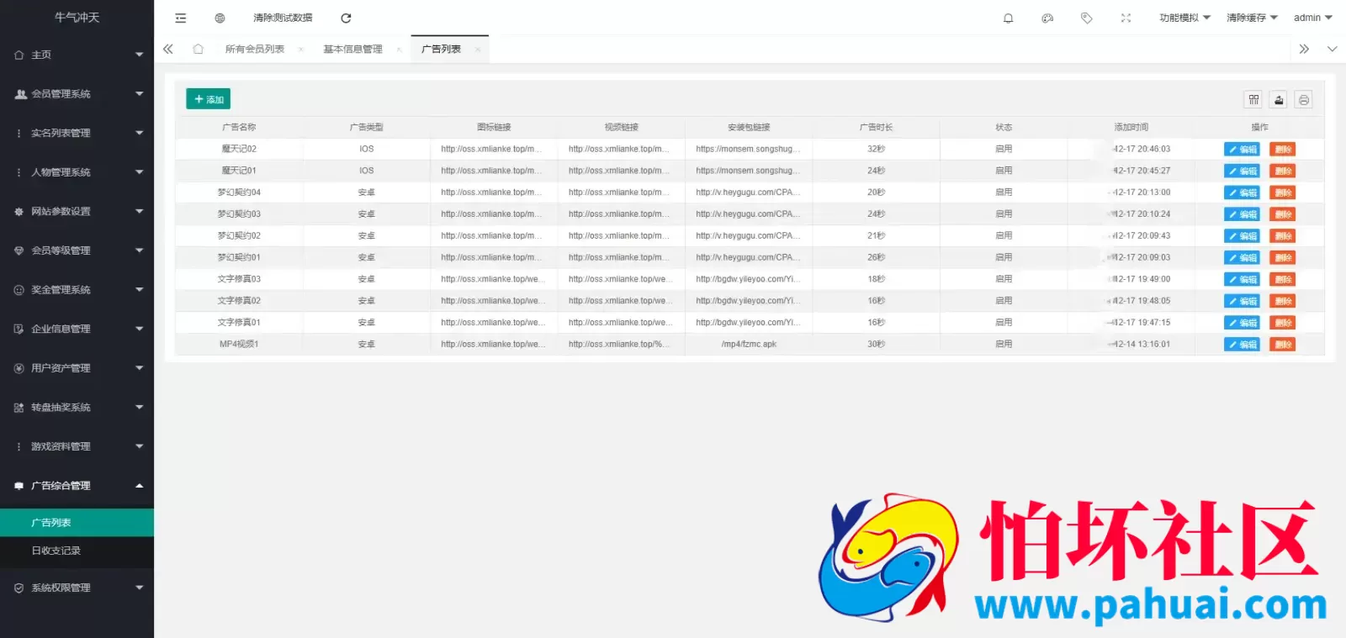The image size is (1346, 638).
Task: Click the 牛气冲天 site logo title
Action: [x=77, y=18]
